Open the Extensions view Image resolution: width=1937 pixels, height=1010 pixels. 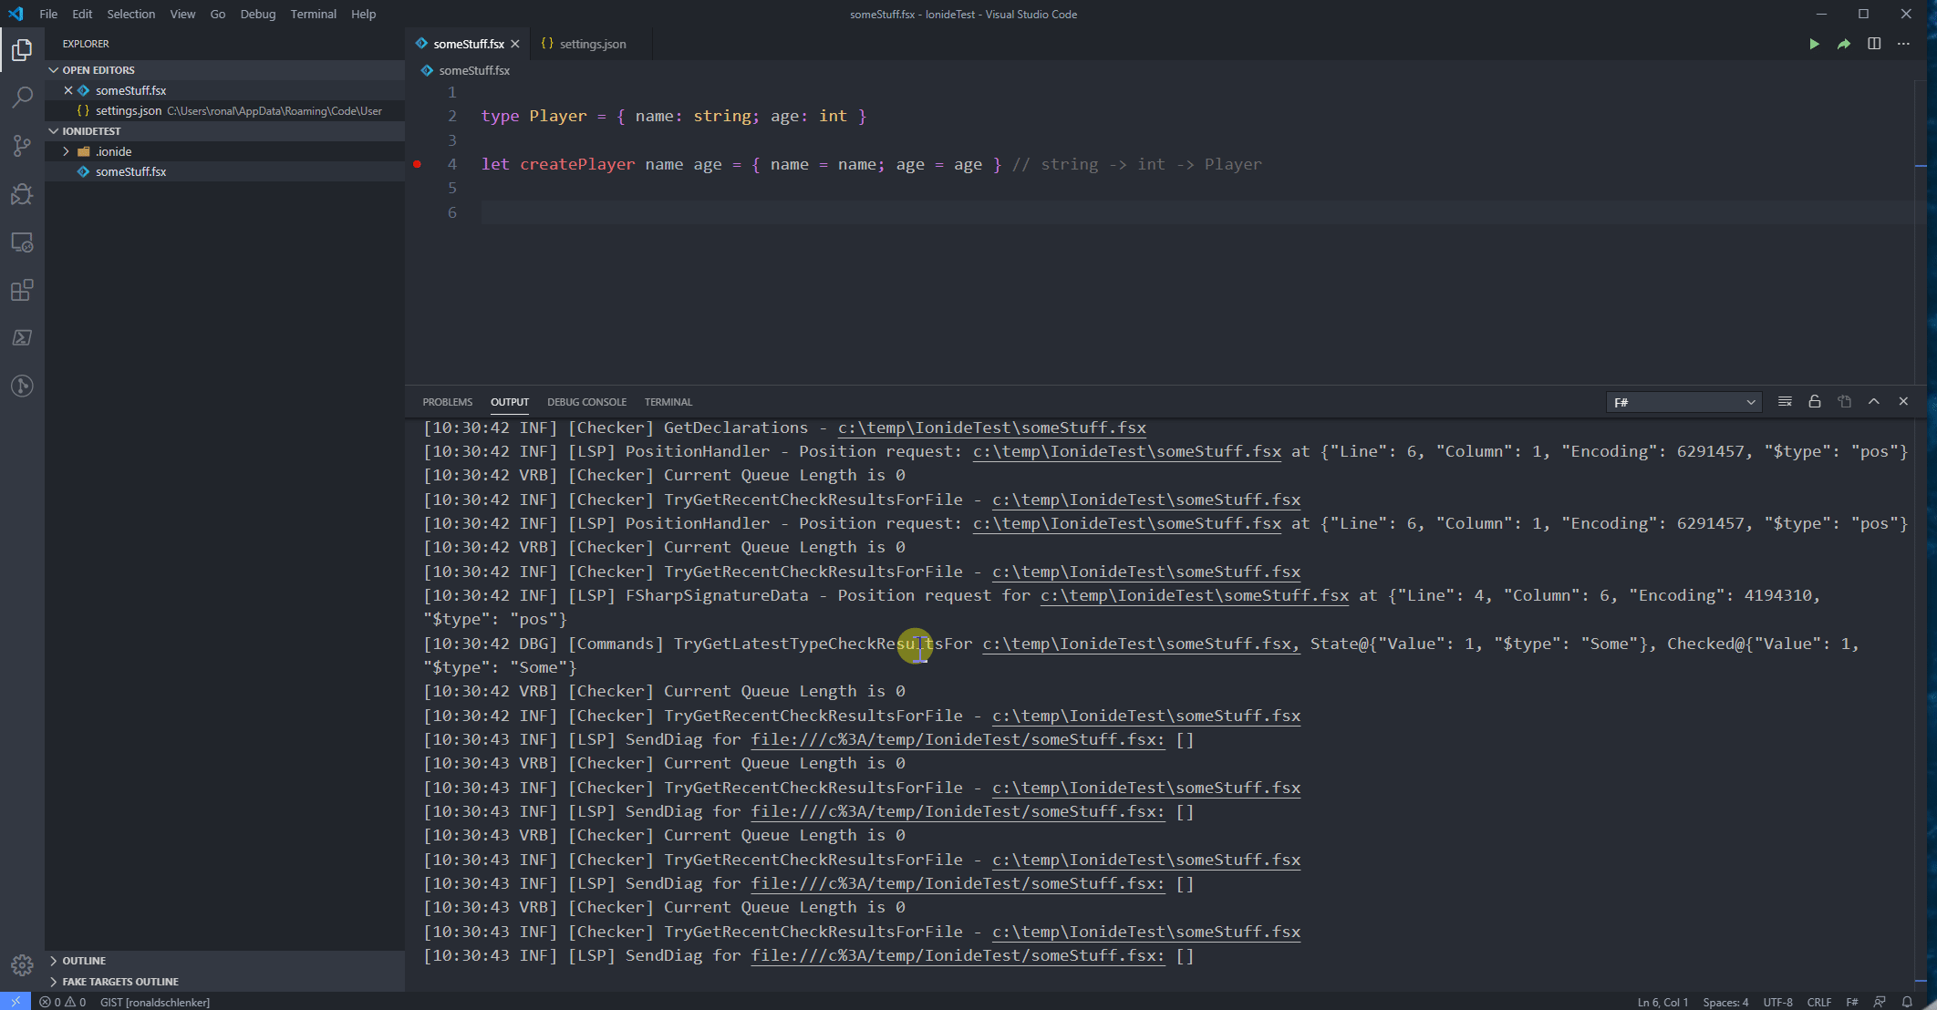coord(22,290)
